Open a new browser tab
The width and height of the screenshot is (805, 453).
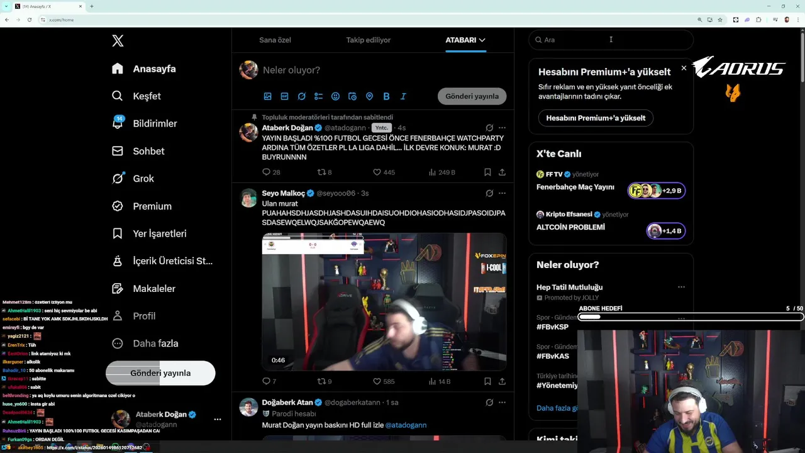[x=92, y=6]
